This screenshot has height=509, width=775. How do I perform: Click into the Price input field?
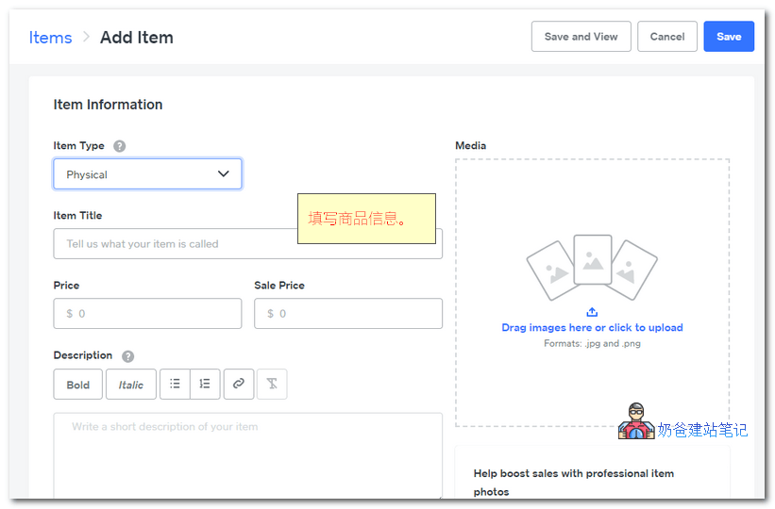[x=147, y=314]
